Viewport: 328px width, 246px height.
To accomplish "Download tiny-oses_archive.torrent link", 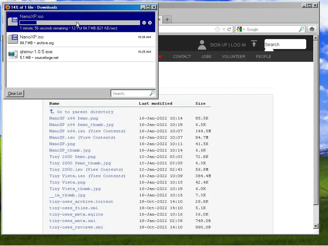I will point(81,201).
